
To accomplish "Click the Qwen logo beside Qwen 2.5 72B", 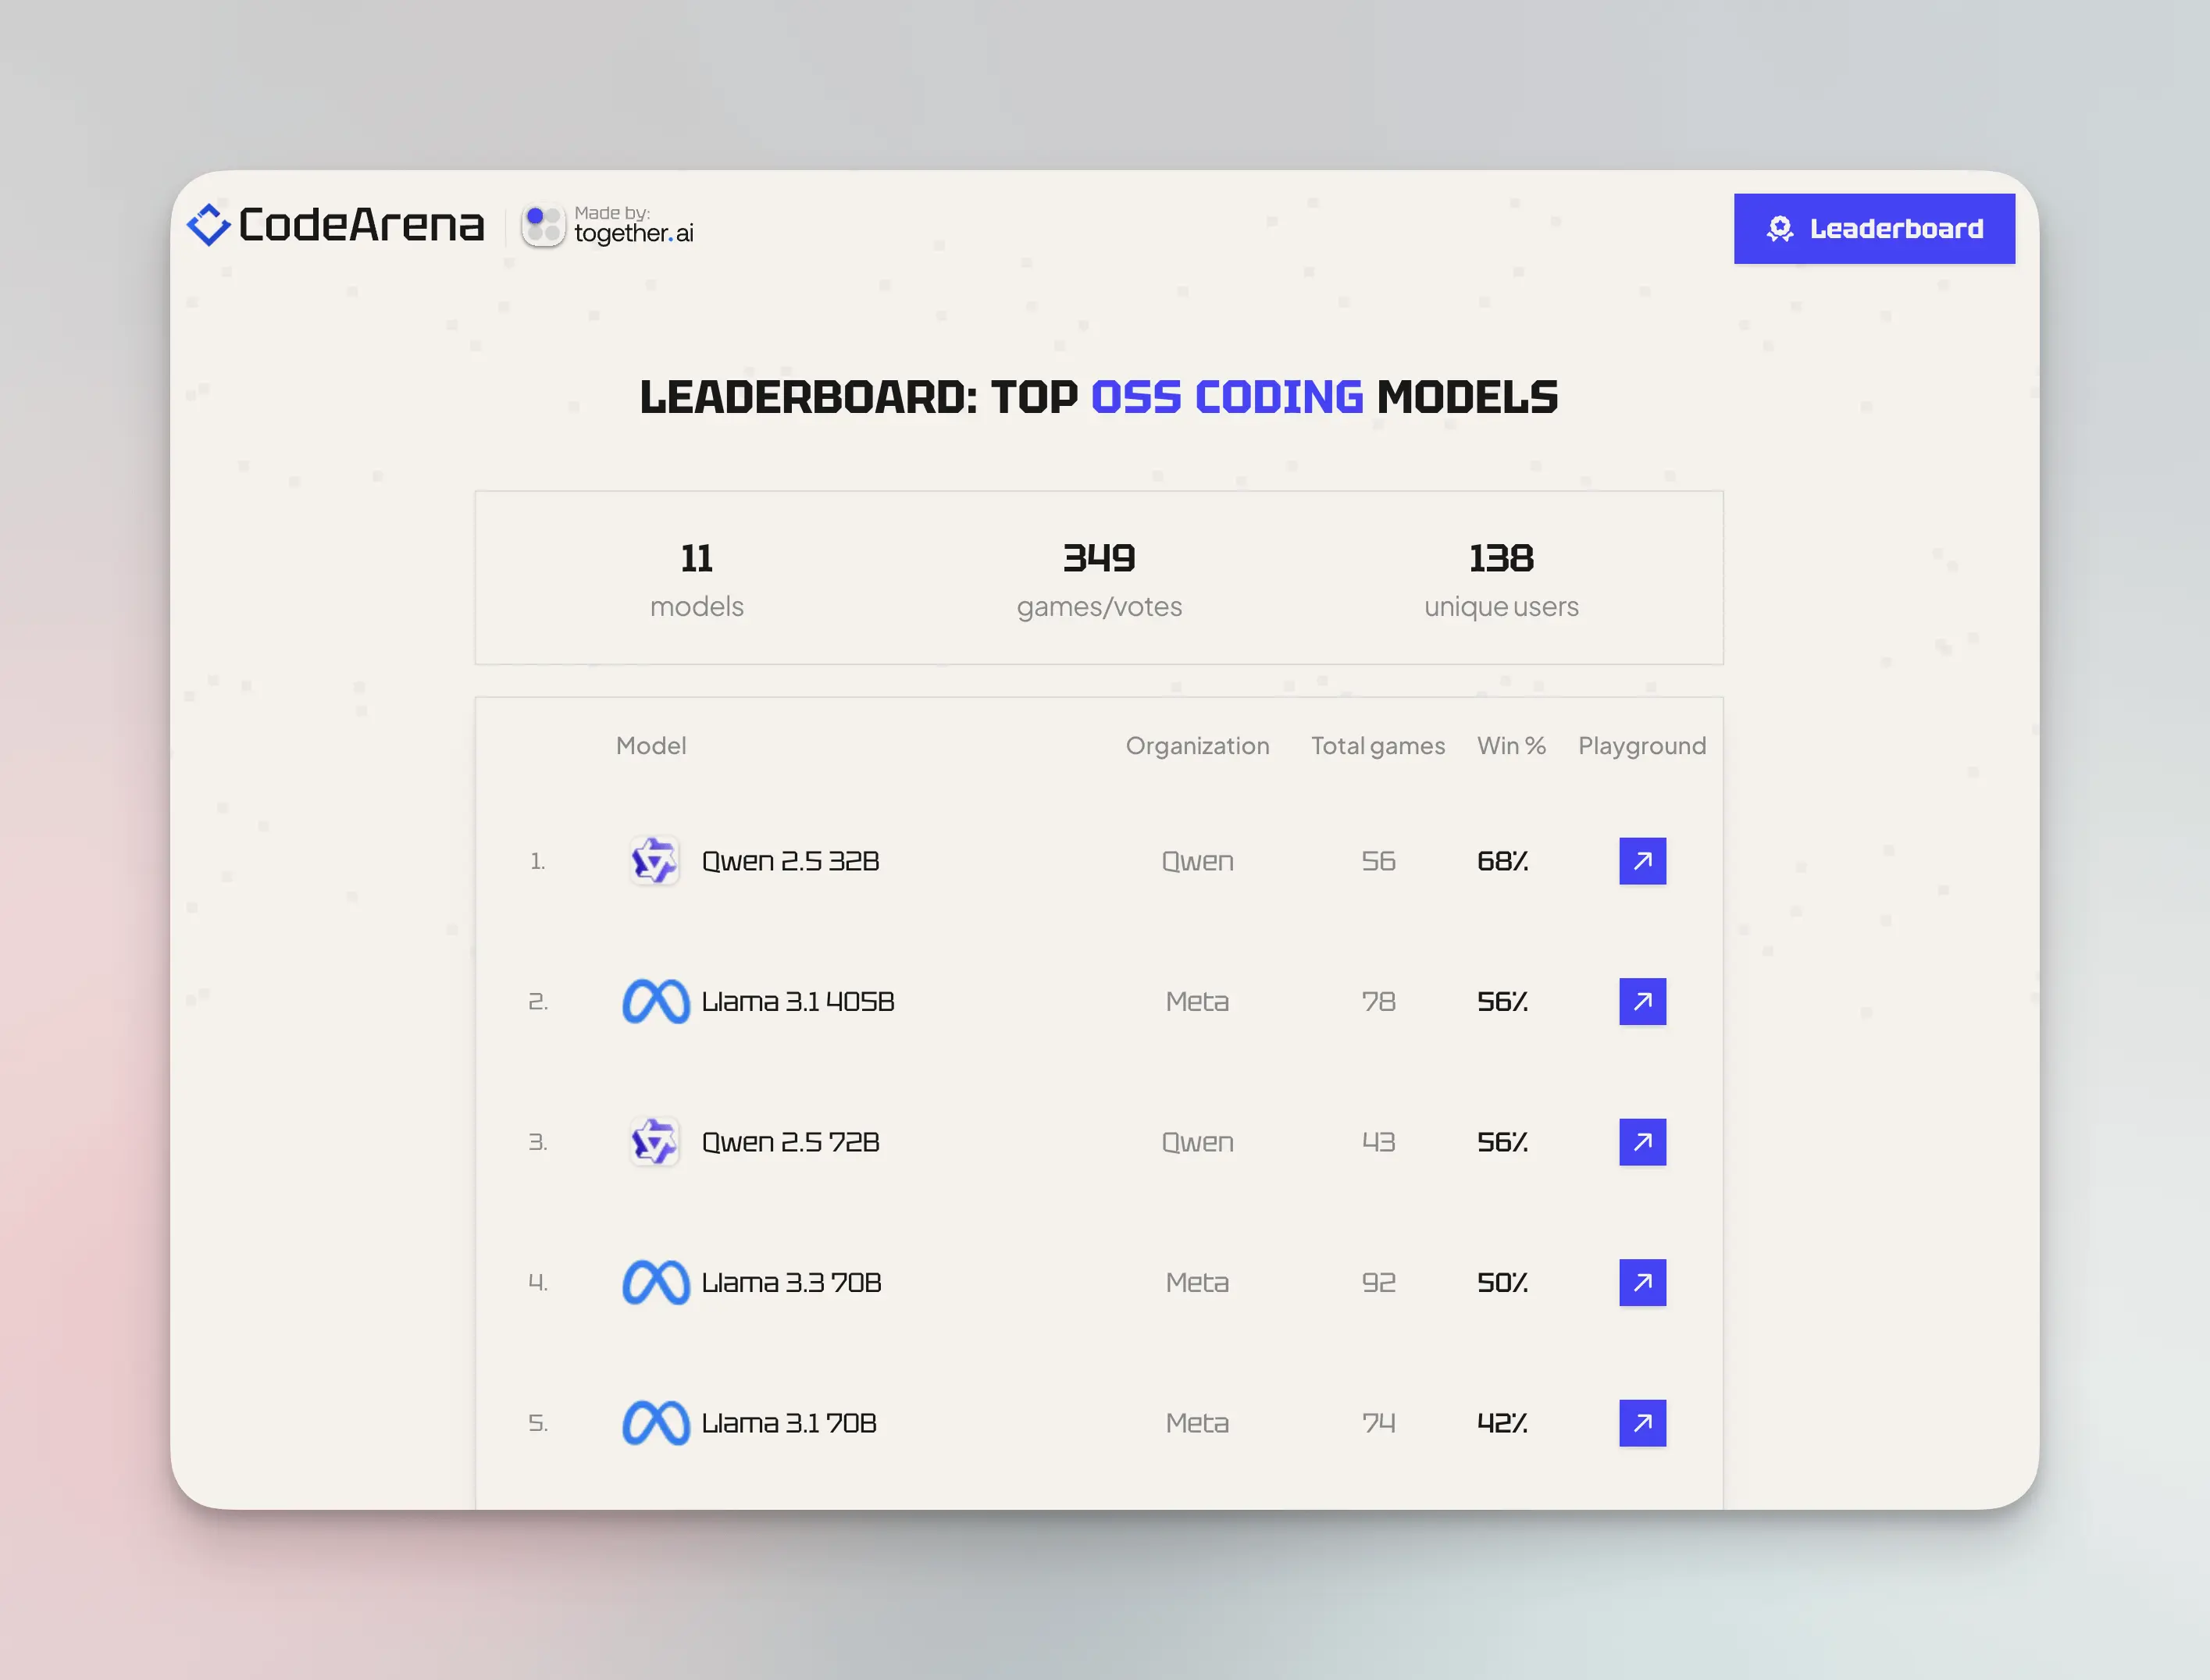I will pyautogui.click(x=655, y=1142).
